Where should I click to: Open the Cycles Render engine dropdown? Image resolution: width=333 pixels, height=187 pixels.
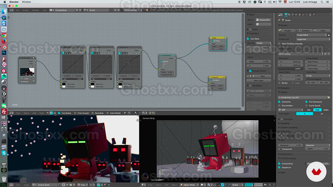(x=133, y=10)
